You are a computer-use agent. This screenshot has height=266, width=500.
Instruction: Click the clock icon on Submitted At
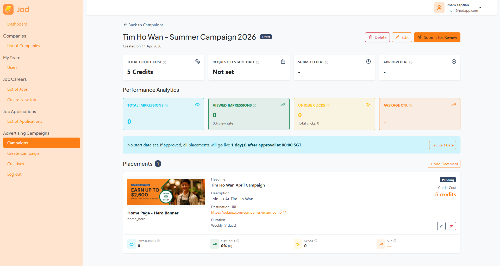tap(368, 61)
